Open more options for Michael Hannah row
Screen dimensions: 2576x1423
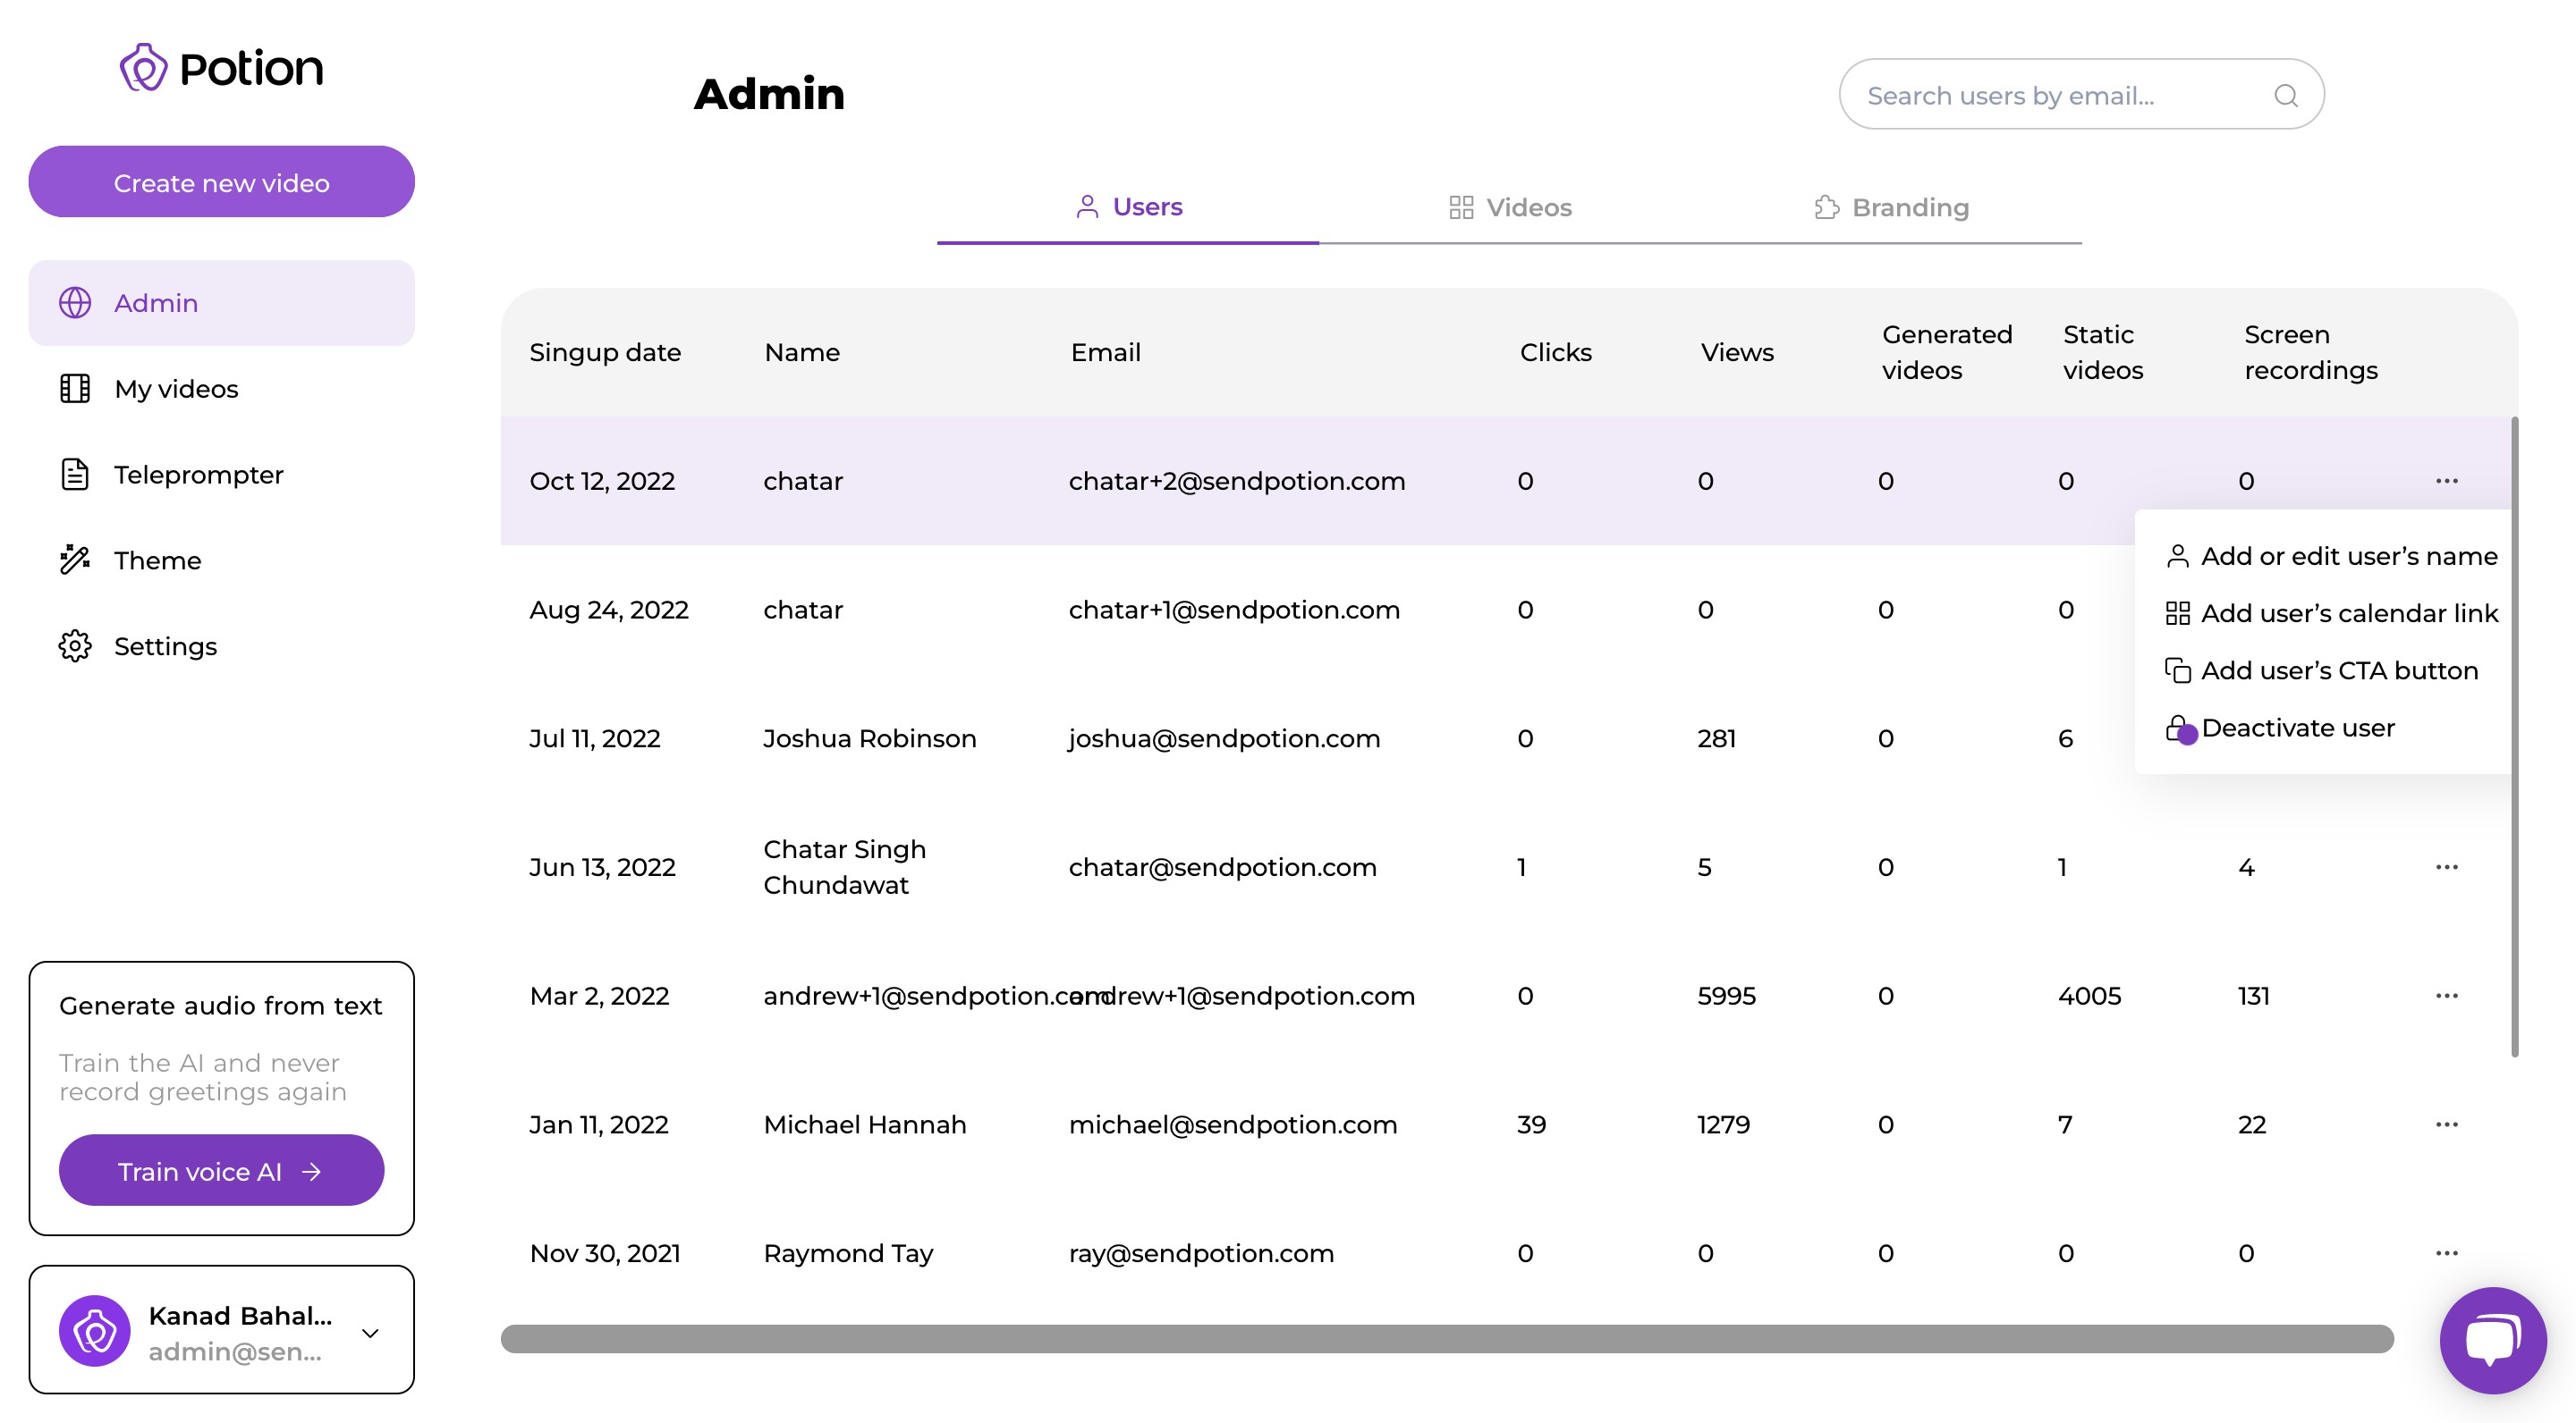coord(2446,1124)
